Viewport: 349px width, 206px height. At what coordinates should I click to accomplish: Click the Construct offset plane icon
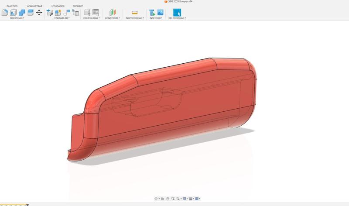(x=113, y=13)
